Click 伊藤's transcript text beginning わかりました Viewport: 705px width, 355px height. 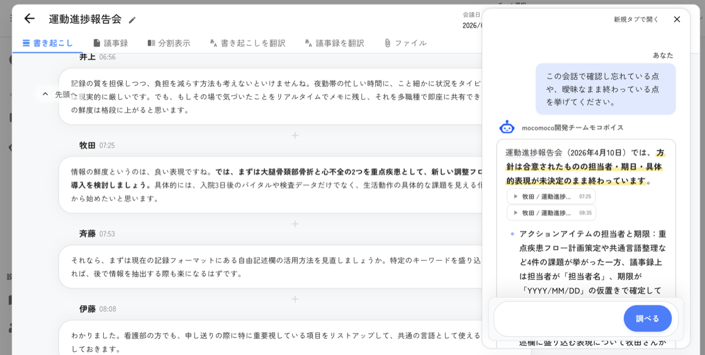[276, 342]
